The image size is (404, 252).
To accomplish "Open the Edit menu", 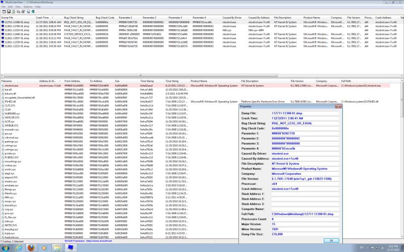I will coord(10,7).
